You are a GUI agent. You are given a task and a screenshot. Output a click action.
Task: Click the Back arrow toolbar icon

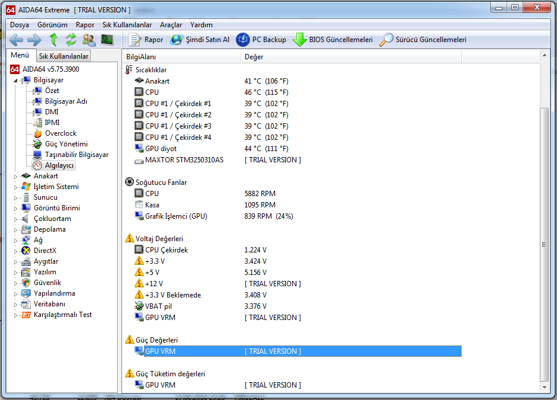coord(17,40)
